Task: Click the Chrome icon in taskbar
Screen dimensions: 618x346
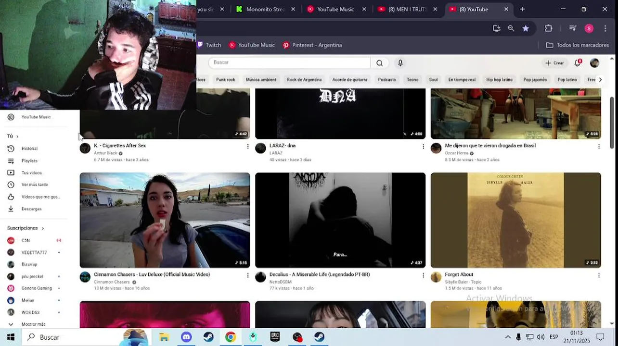Action: coord(231,337)
